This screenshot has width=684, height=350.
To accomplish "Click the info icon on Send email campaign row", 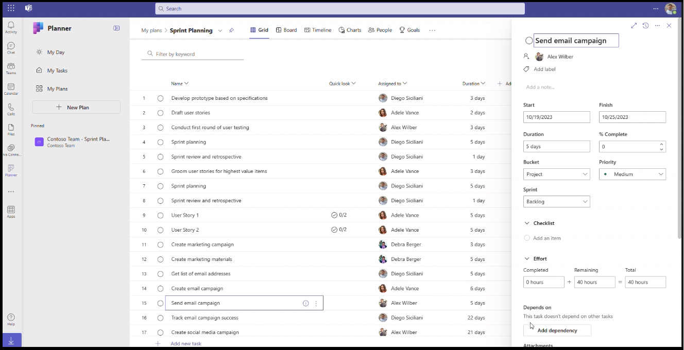I will point(305,304).
